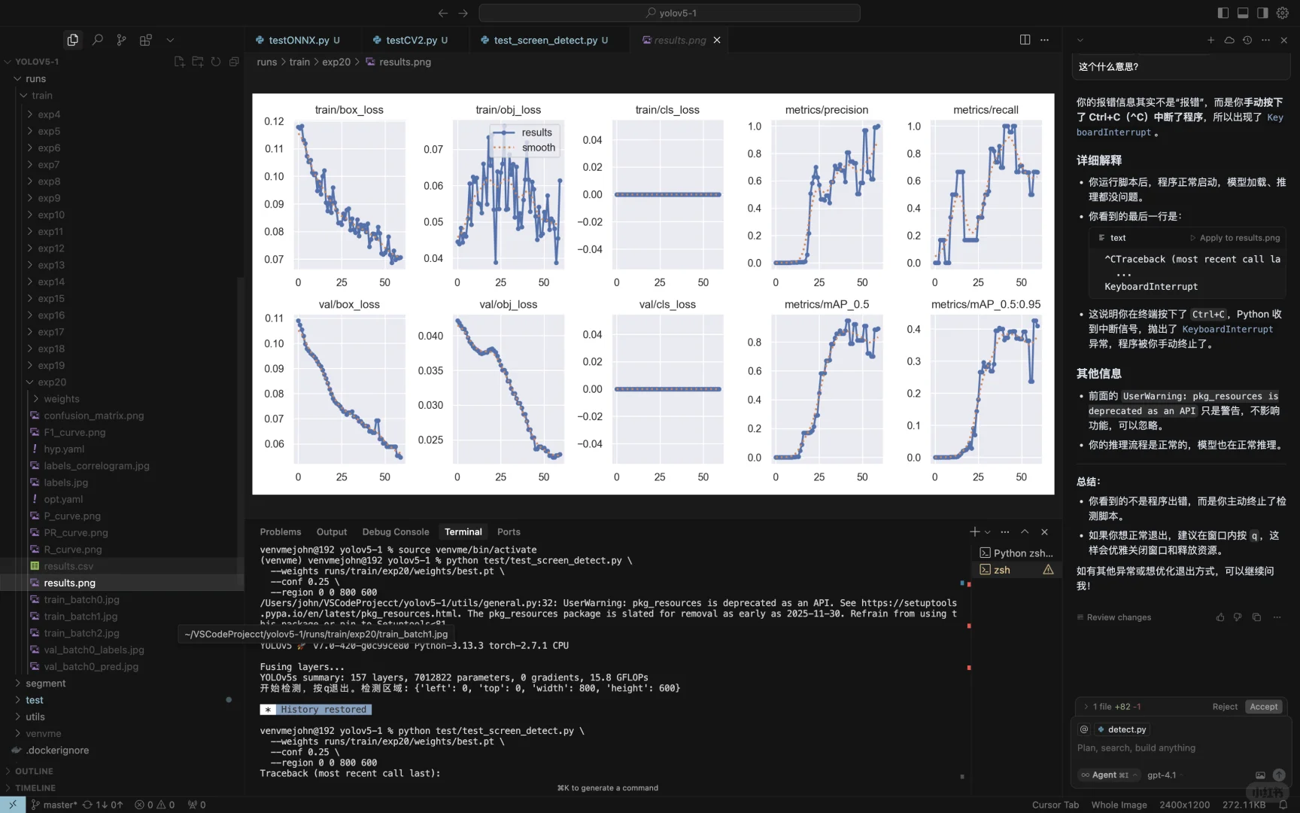Open the Extensions view

(x=145, y=39)
